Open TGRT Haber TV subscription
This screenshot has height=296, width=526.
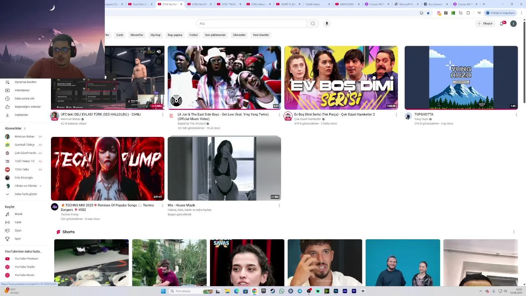click(x=24, y=161)
